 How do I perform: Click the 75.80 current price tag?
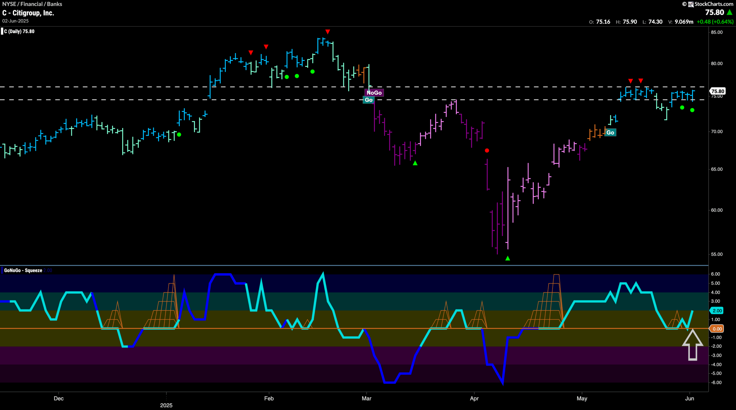[x=718, y=91]
